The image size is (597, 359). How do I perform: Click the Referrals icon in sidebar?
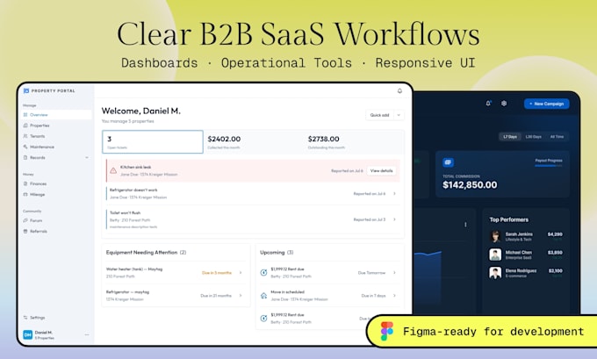pyautogui.click(x=25, y=231)
